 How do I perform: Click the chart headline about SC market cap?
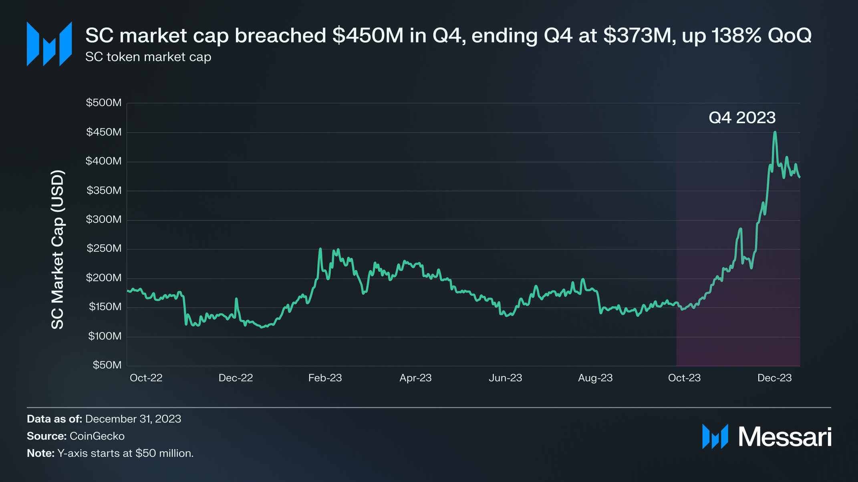(x=448, y=35)
